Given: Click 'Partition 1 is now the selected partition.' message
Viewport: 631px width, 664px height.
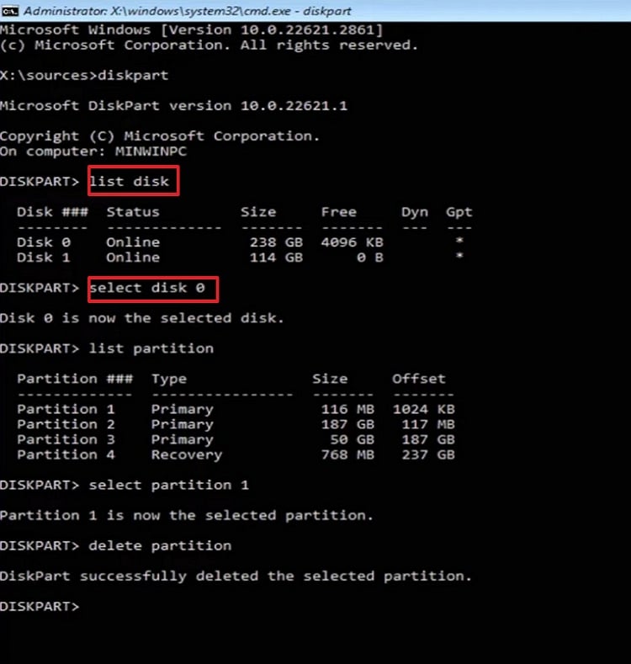Looking at the screenshot, I should [187, 515].
